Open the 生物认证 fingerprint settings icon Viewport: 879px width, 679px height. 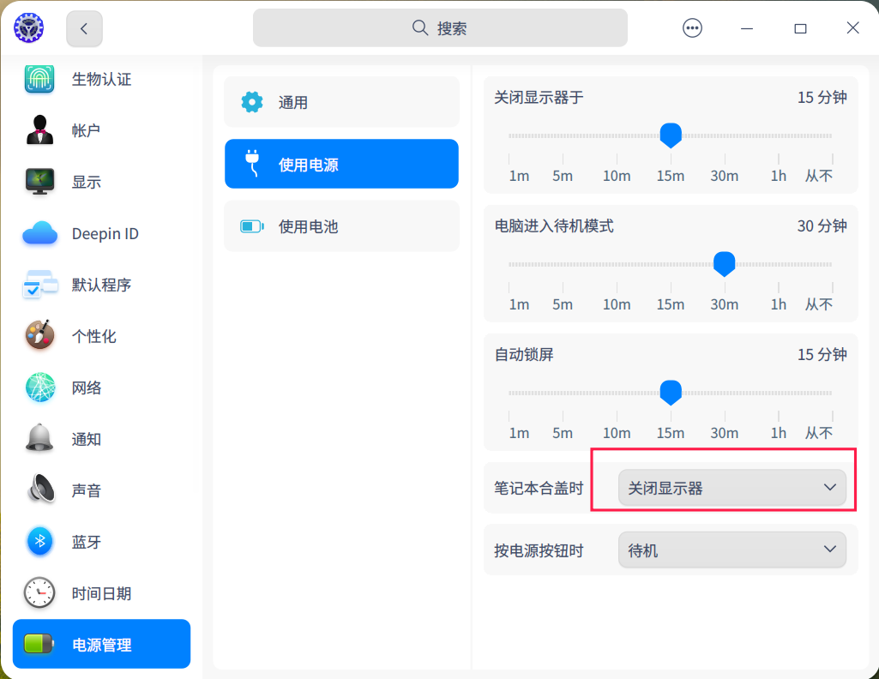[x=39, y=79]
